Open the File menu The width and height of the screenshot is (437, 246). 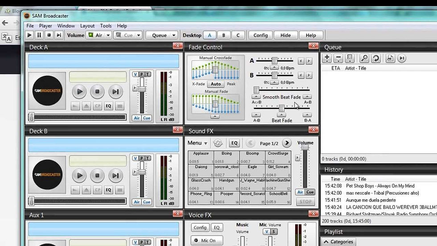tap(30, 25)
